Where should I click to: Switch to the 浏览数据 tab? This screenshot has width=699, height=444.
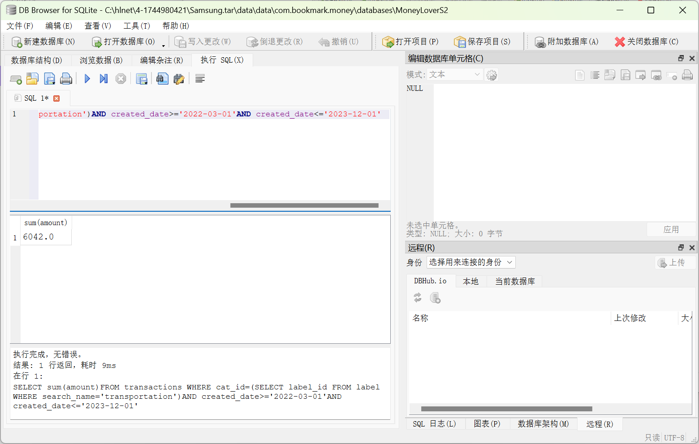101,60
